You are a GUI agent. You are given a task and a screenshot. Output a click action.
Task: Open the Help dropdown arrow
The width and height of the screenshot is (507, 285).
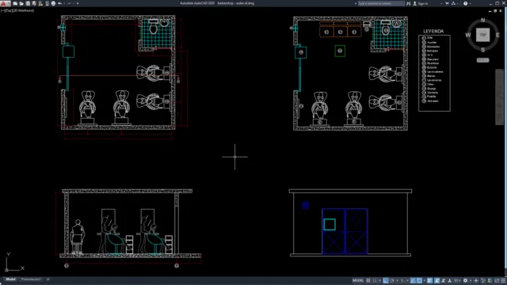[x=470, y=3]
